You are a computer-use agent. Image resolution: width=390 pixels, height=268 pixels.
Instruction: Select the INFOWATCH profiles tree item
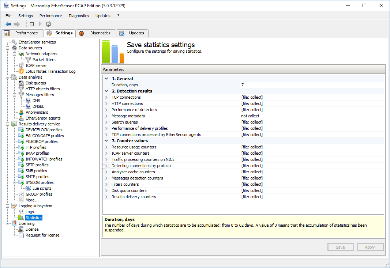point(44,159)
